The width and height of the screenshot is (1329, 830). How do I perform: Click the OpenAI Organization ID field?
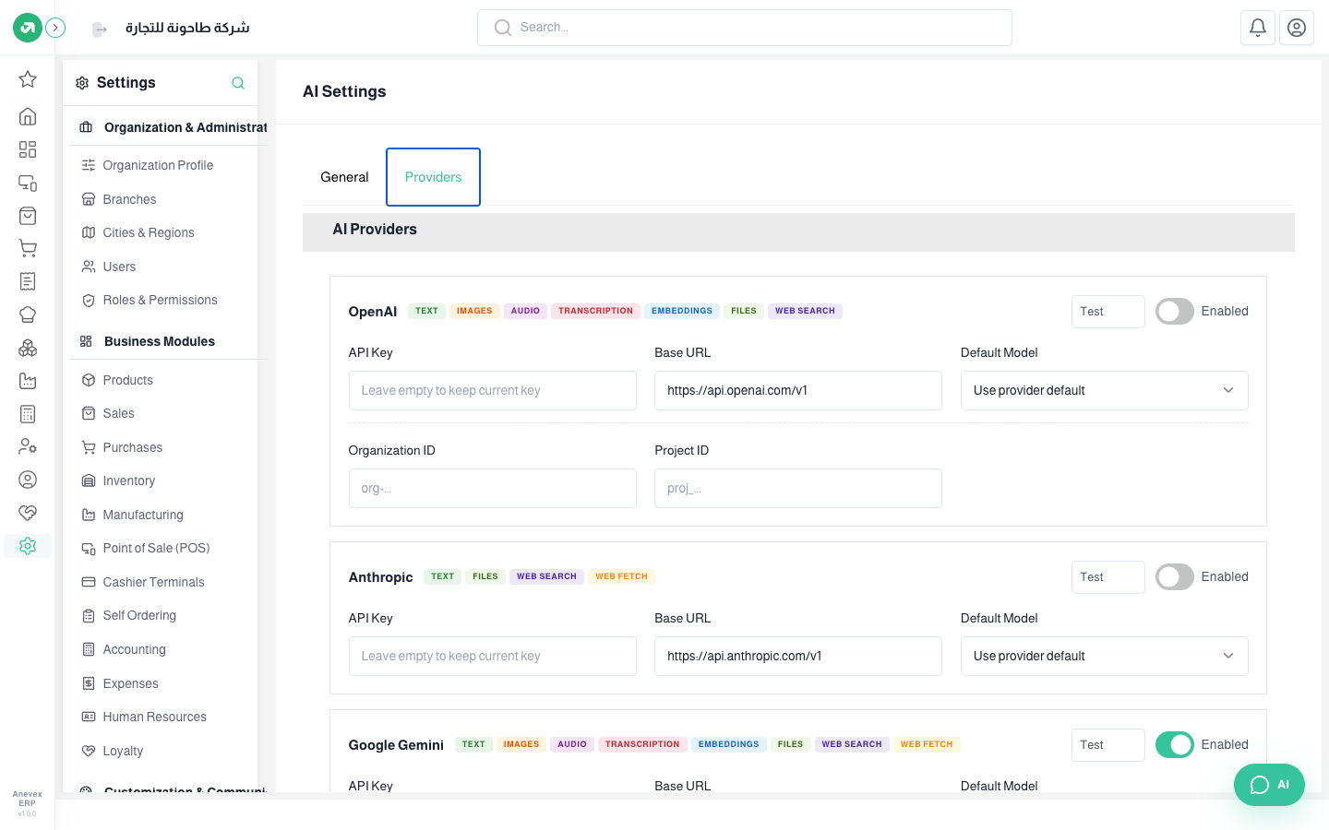pyautogui.click(x=493, y=488)
